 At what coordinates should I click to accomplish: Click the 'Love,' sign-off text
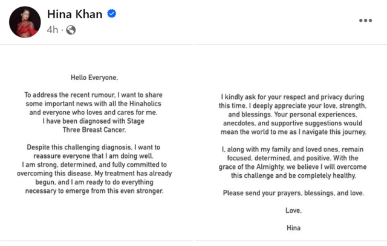[x=293, y=210]
